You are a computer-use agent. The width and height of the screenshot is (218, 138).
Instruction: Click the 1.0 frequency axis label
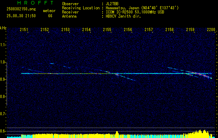3,62
